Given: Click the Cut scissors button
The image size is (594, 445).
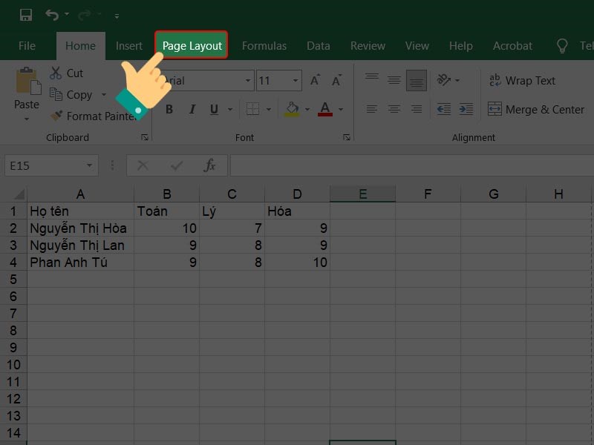Looking at the screenshot, I should point(67,73).
